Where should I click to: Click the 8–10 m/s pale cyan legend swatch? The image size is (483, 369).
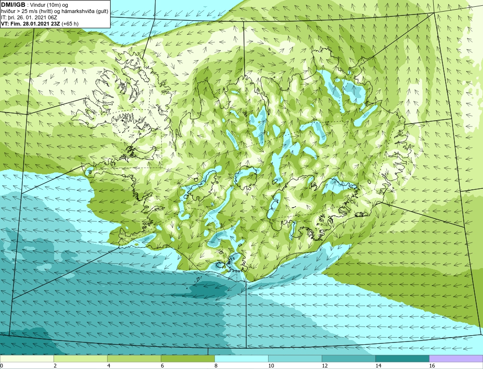click(241, 358)
